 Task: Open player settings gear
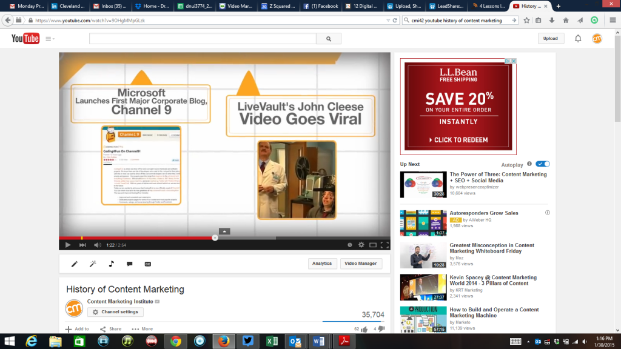point(361,245)
